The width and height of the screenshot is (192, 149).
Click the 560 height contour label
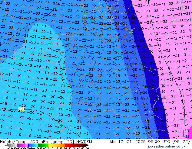(x=22, y=109)
